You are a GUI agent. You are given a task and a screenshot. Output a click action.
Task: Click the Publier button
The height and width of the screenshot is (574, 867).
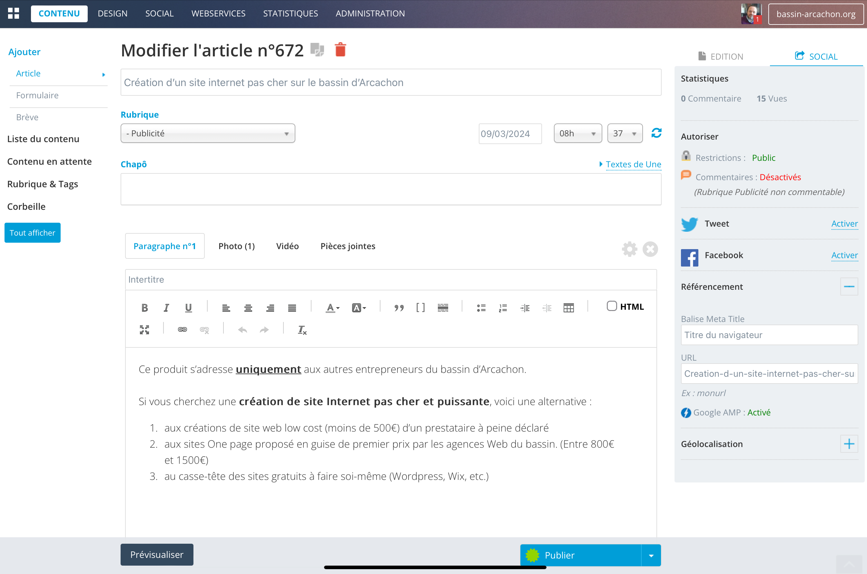(559, 555)
